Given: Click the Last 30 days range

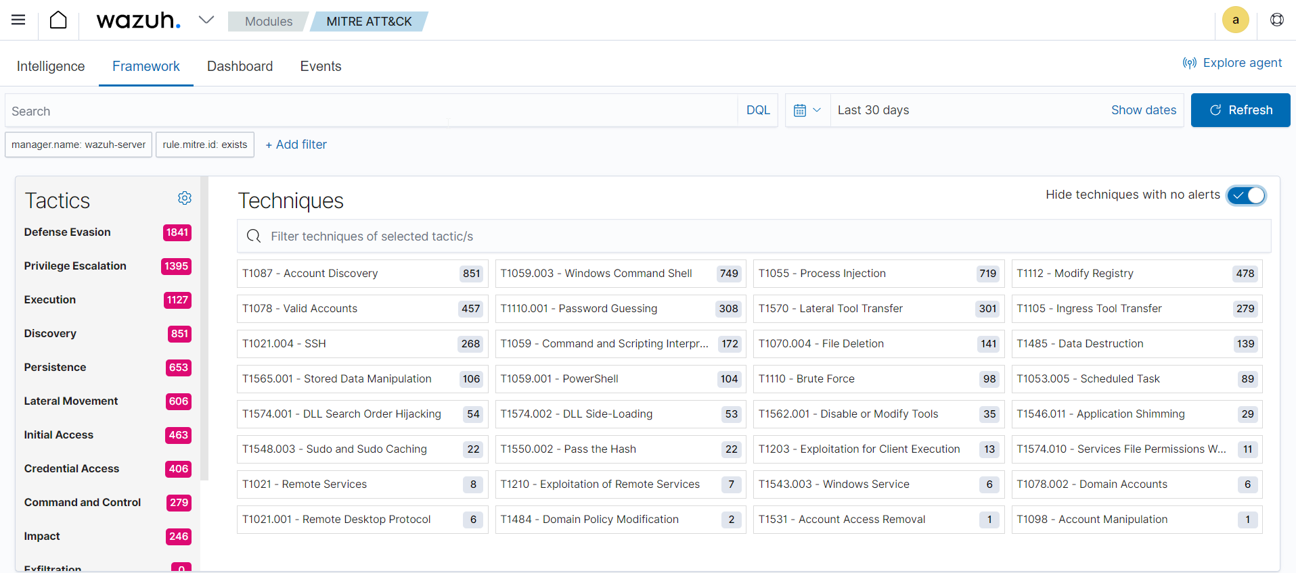Looking at the screenshot, I should click(x=873, y=110).
